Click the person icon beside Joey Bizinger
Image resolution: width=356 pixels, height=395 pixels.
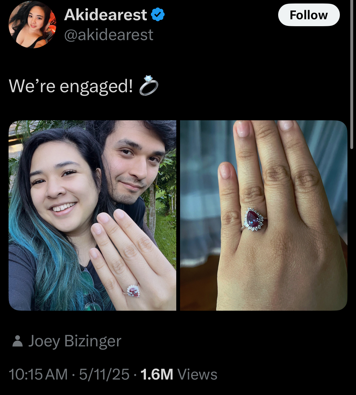[x=17, y=341]
